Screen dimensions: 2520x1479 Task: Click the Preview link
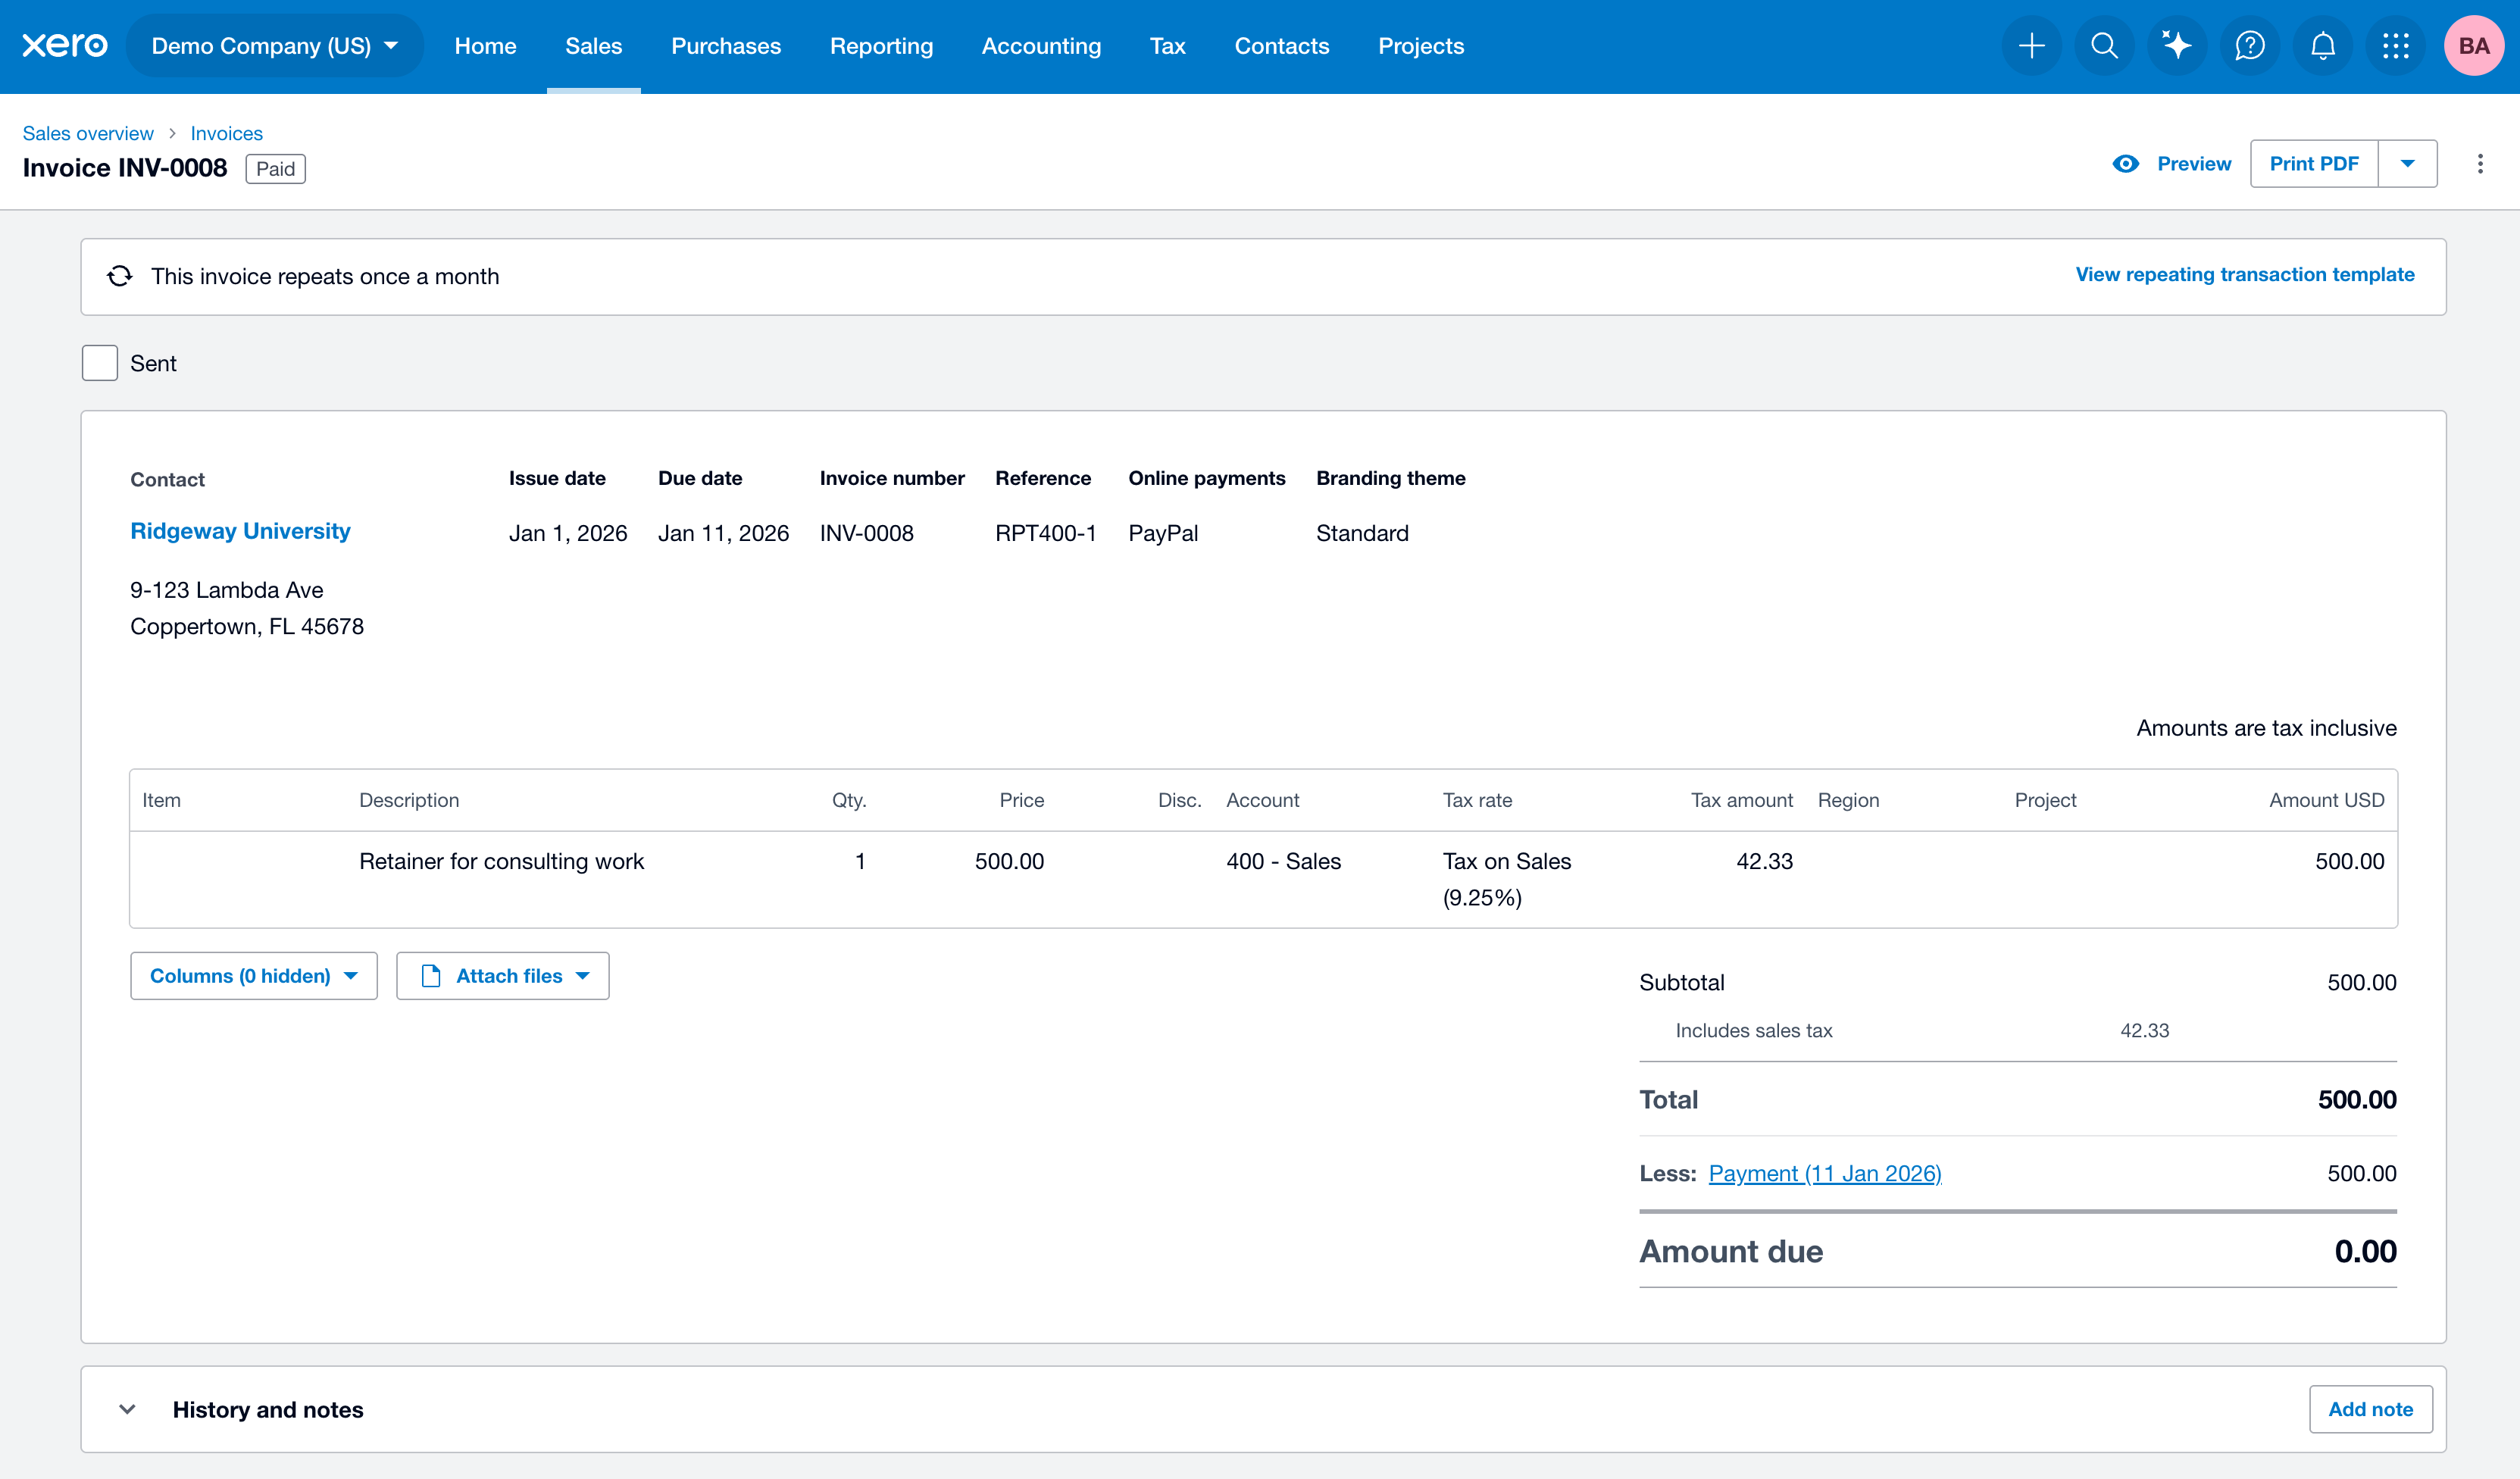2194,164
